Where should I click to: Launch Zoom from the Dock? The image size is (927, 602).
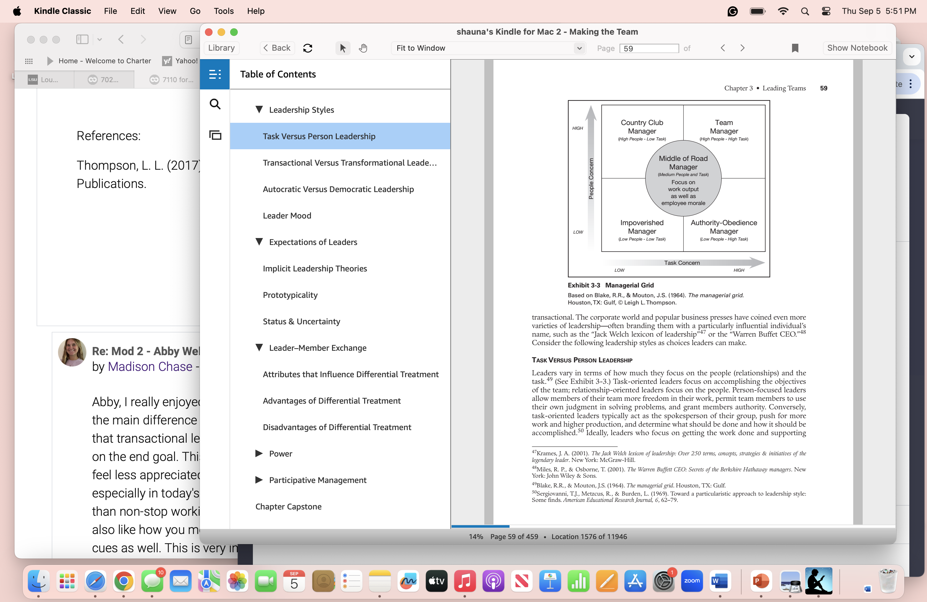[x=692, y=581]
